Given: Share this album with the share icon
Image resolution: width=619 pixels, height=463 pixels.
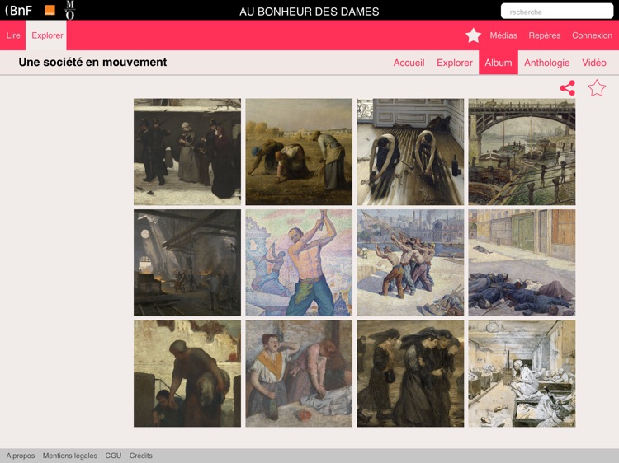Looking at the screenshot, I should [567, 88].
